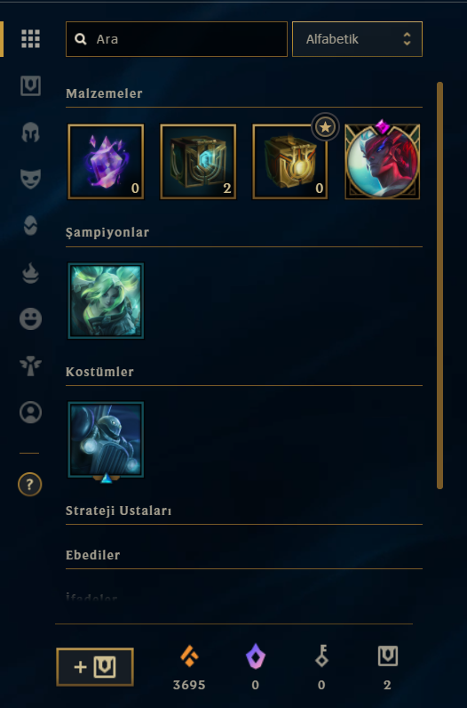Select the tacticians filter icon
Viewport: 467px width, 708px height.
[31, 226]
